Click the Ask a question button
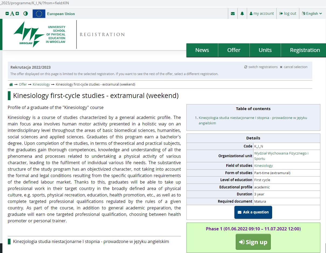The image size is (326, 253). [x=253, y=212]
